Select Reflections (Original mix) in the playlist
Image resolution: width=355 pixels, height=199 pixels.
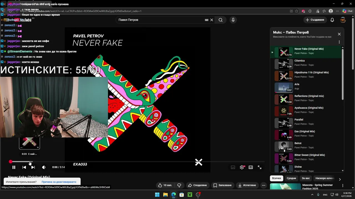(x=306, y=99)
